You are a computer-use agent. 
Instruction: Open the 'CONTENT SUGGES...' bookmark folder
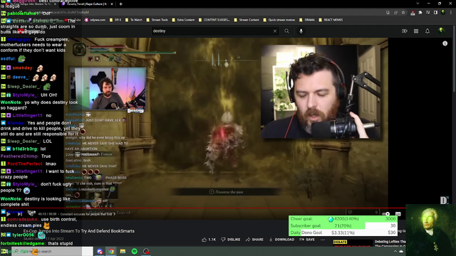coord(214,20)
